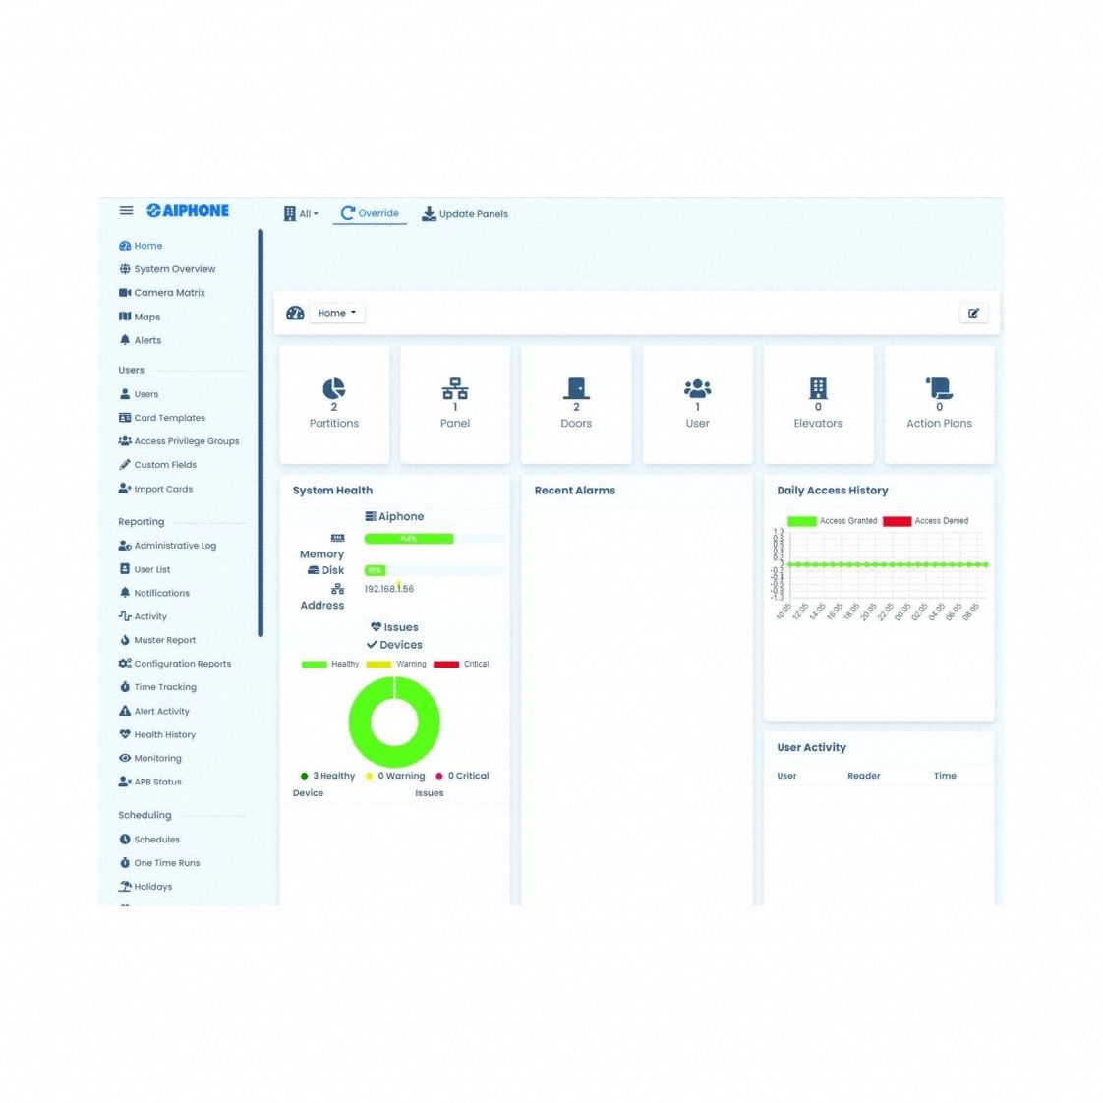Switch to the Issues tab in System Health
The image size is (1103, 1103).
coord(395,627)
